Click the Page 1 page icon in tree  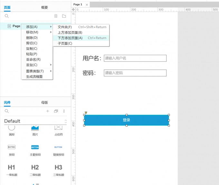[9, 26]
